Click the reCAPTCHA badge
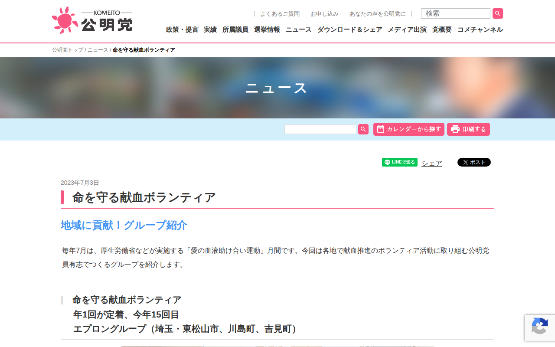The width and height of the screenshot is (555, 347). pos(540,327)
